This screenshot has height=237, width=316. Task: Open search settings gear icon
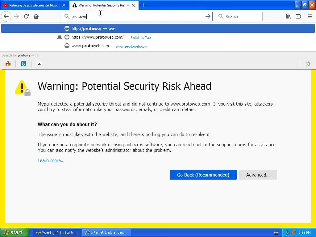308,64
